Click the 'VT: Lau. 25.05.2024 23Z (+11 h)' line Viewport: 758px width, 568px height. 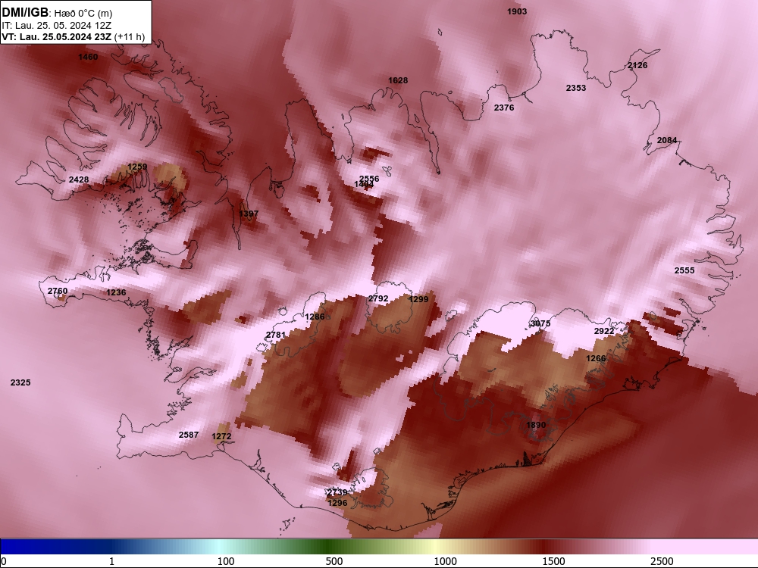(x=73, y=36)
